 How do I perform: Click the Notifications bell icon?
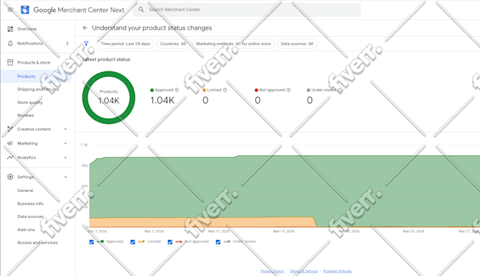(x=10, y=44)
